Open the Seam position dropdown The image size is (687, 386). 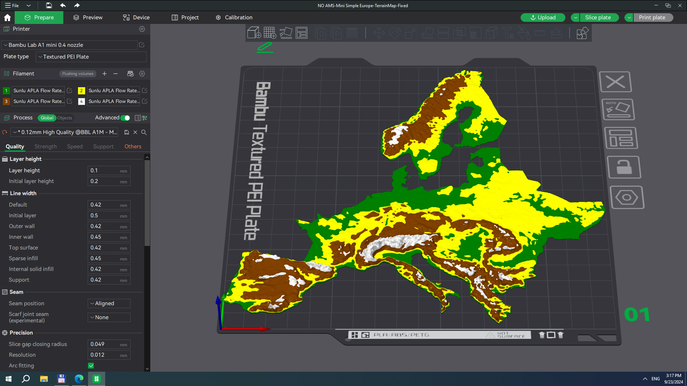(x=109, y=303)
